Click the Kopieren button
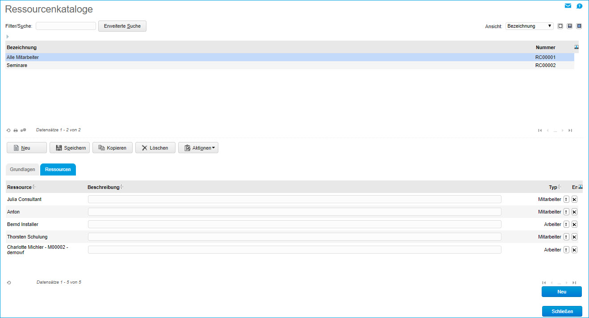 113,148
